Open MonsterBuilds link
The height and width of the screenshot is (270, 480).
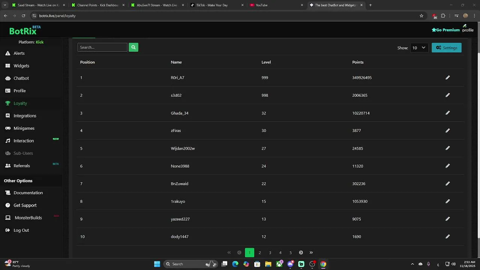pyautogui.click(x=28, y=218)
